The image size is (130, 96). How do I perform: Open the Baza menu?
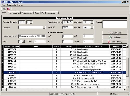[x=3, y=5]
